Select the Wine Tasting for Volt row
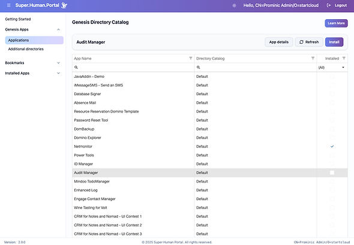 click(210, 208)
